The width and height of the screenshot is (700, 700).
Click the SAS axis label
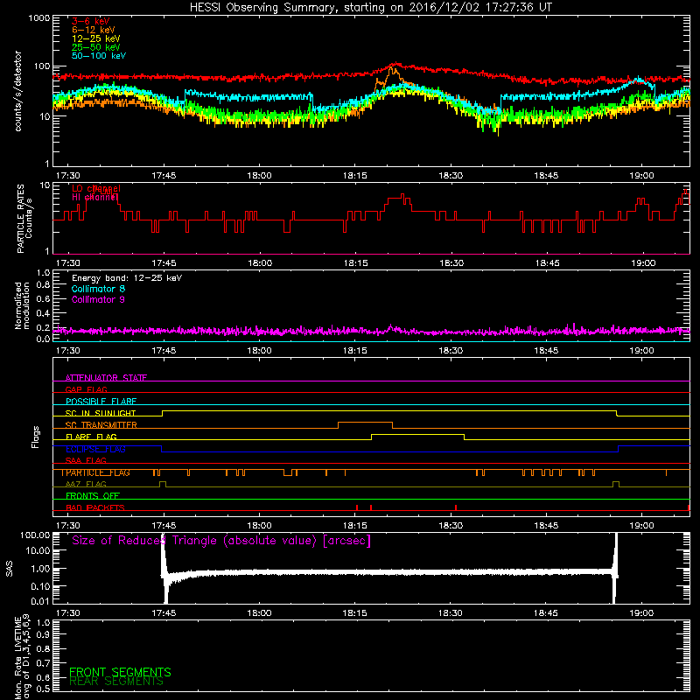click(x=10, y=568)
